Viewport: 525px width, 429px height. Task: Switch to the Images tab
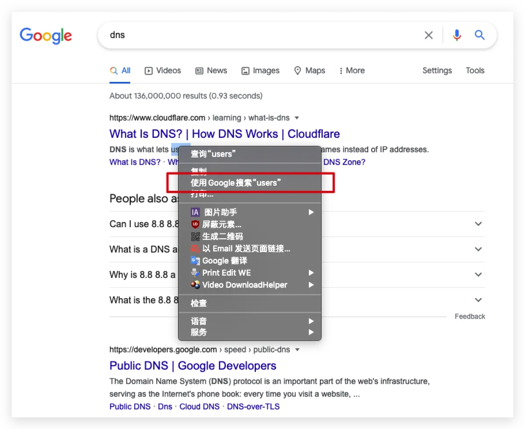pos(260,70)
